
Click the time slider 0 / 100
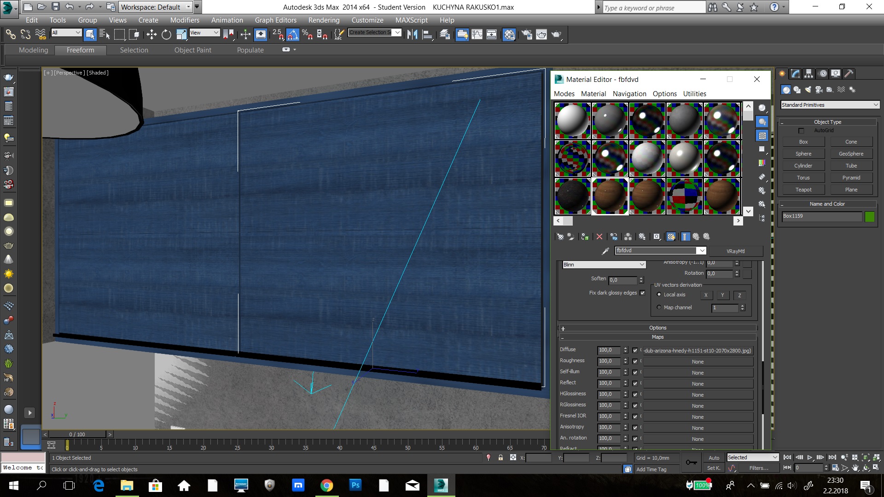point(77,434)
